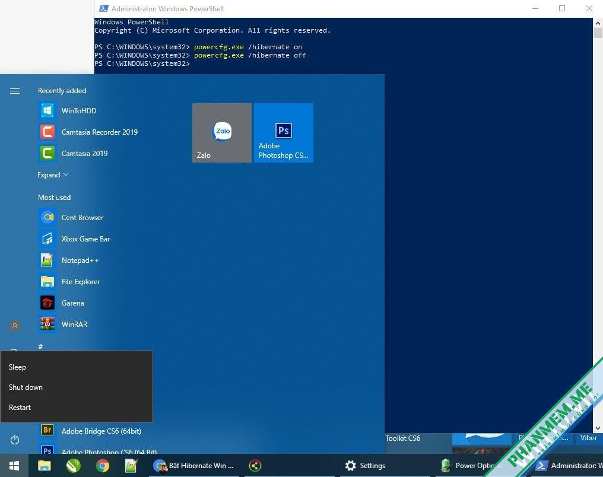Image resolution: width=603 pixels, height=477 pixels.
Task: Click the Most used heading
Action: coord(54,198)
